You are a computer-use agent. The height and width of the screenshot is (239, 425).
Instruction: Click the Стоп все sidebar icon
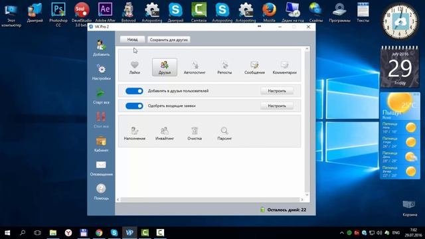(x=101, y=119)
